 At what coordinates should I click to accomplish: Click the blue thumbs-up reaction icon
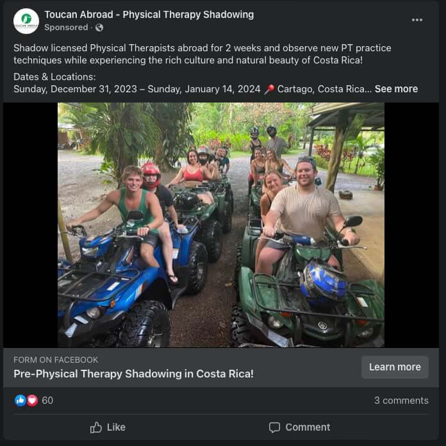[x=21, y=401]
